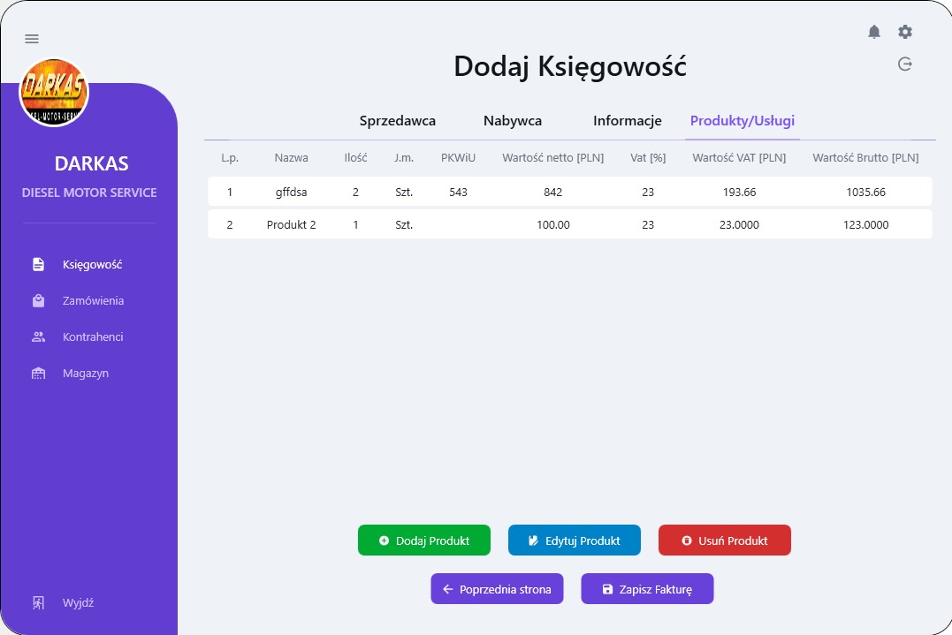Viewport: 952px width, 635px height.
Task: Select the row named Produkt 2
Action: [x=569, y=224]
